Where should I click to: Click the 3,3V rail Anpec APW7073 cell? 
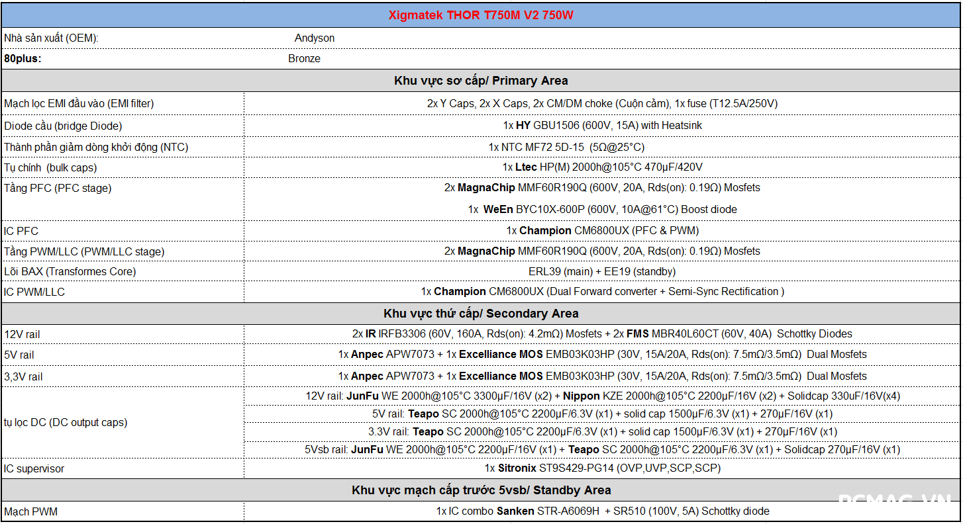[602, 376]
